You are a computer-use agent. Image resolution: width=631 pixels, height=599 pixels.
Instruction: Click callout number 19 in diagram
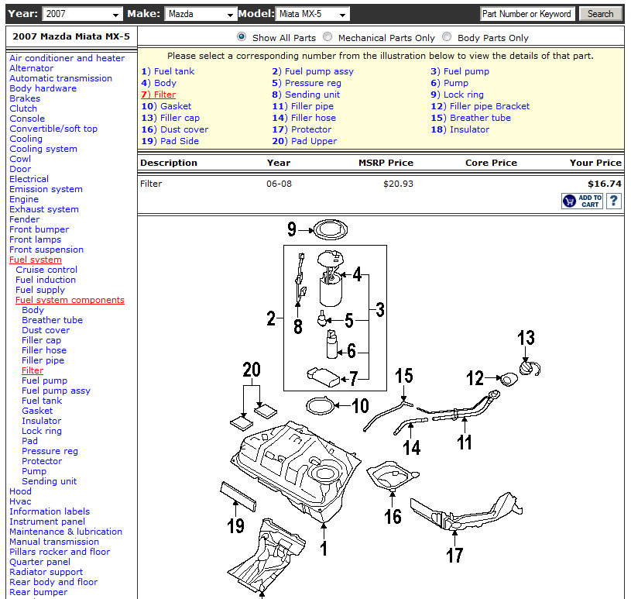(235, 525)
